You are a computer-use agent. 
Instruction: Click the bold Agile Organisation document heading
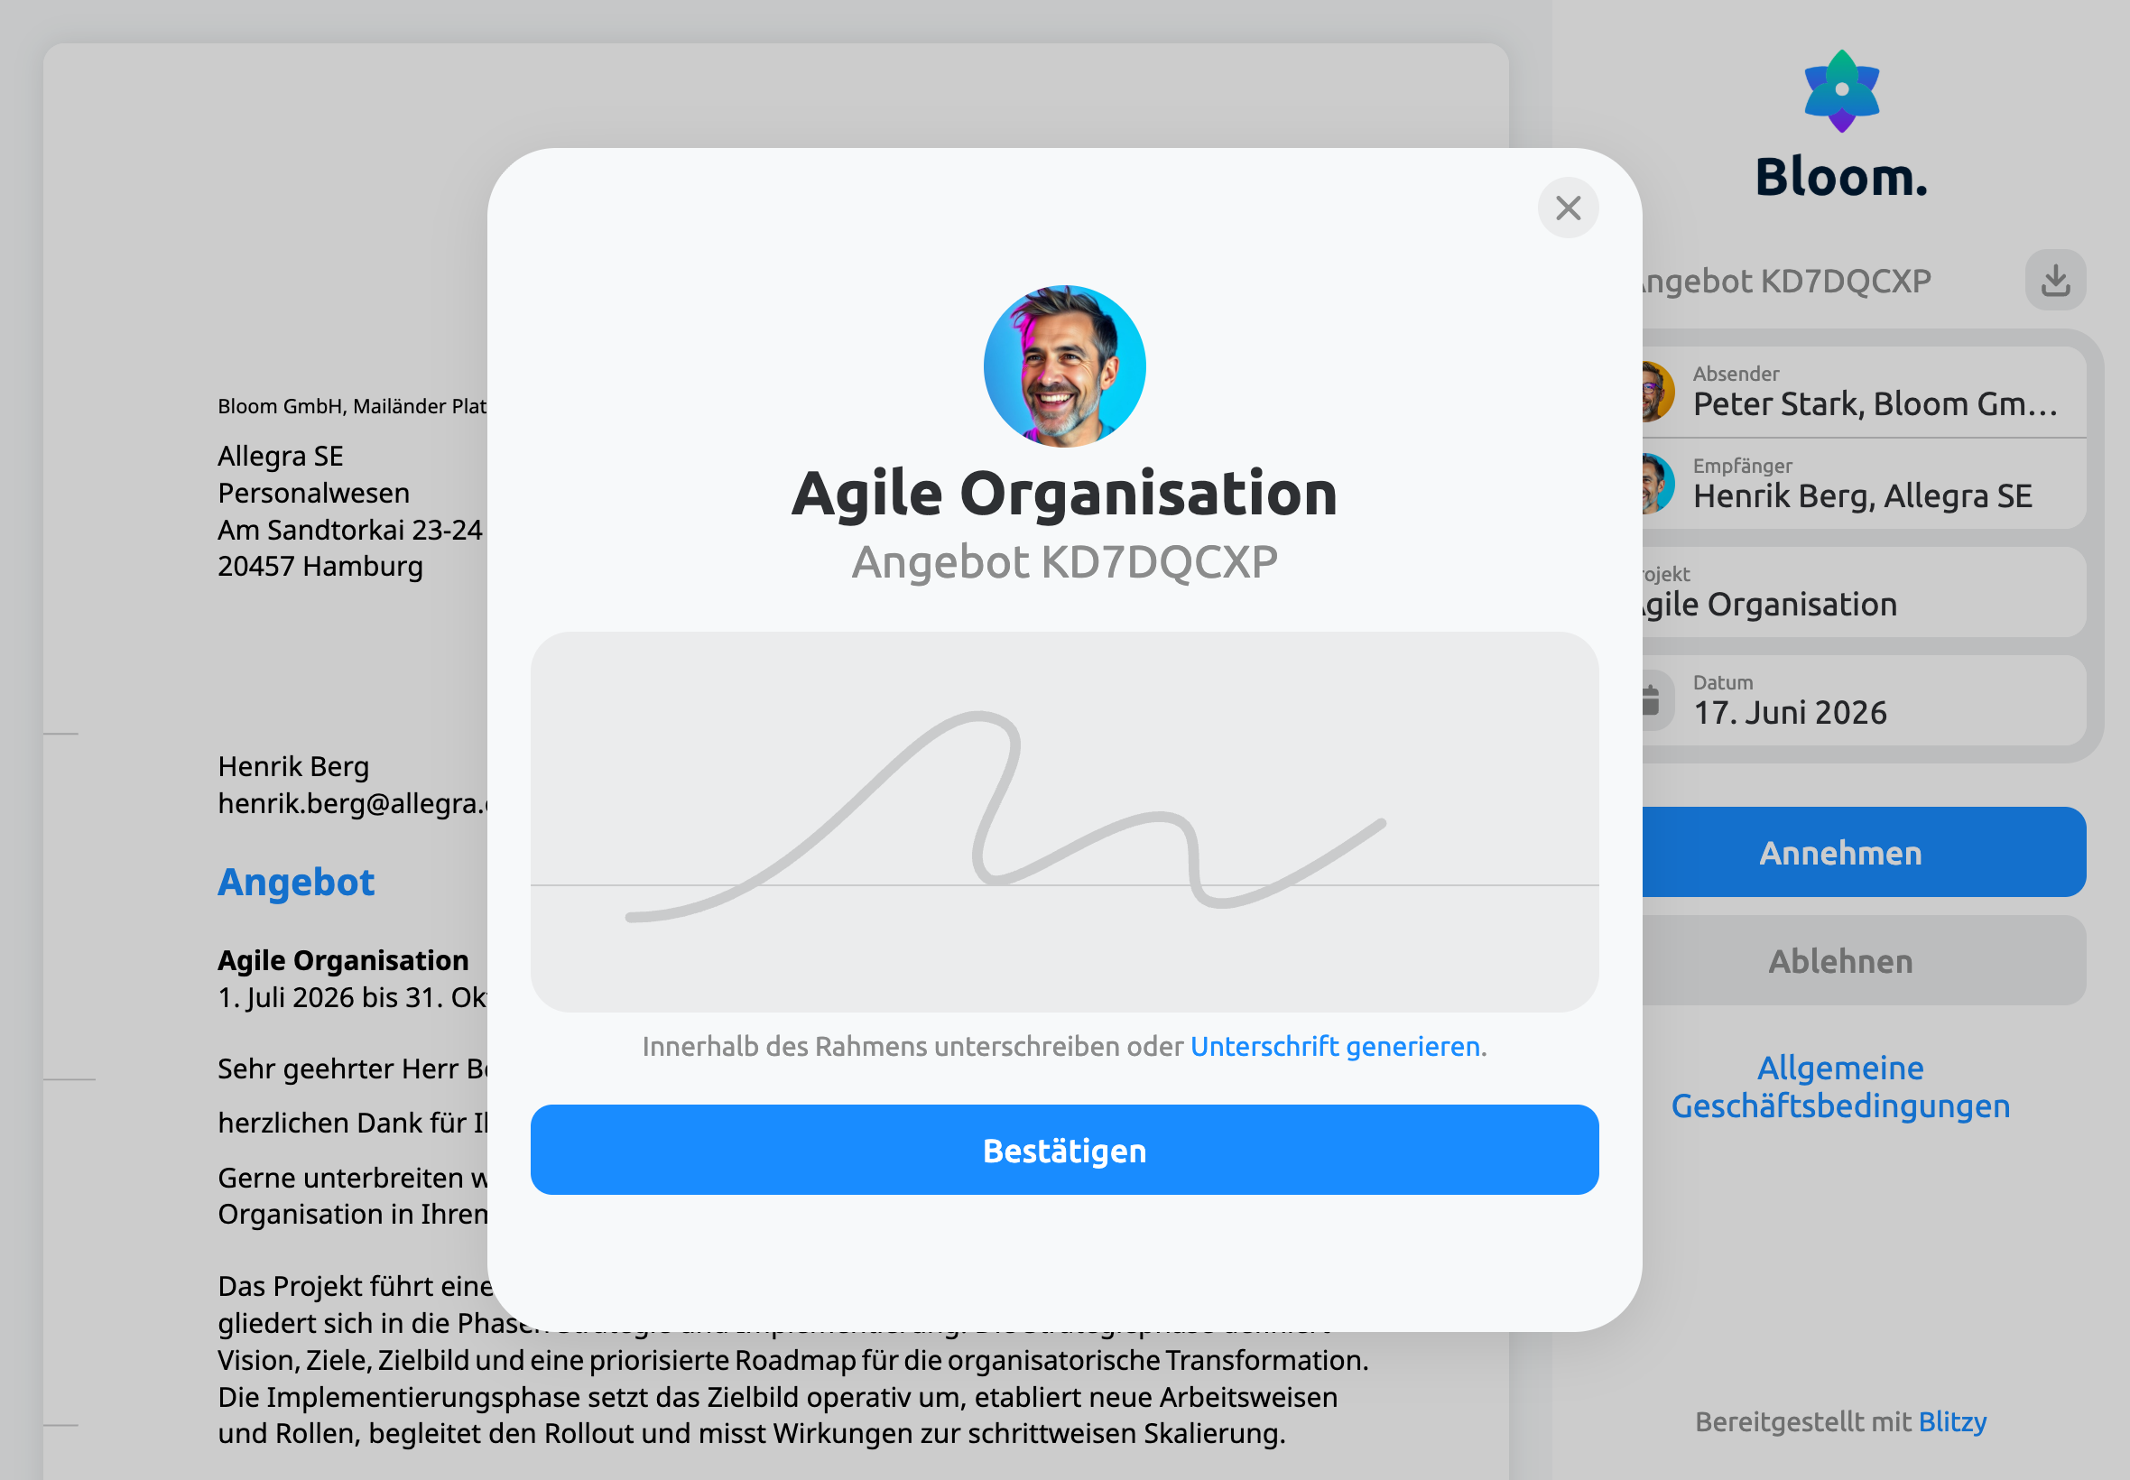point(343,960)
